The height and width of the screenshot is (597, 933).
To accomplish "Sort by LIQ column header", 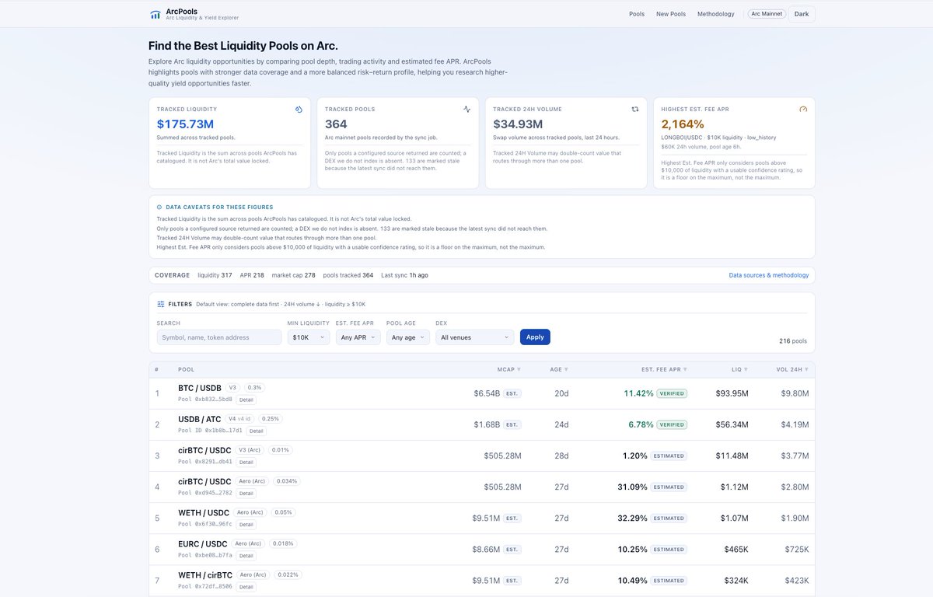I will pos(739,369).
